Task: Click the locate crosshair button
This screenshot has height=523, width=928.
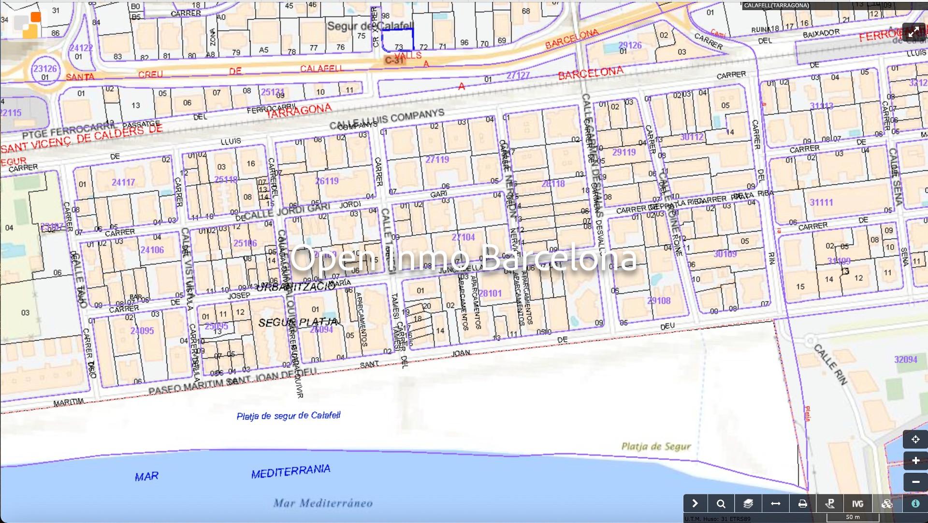Action: (x=915, y=439)
